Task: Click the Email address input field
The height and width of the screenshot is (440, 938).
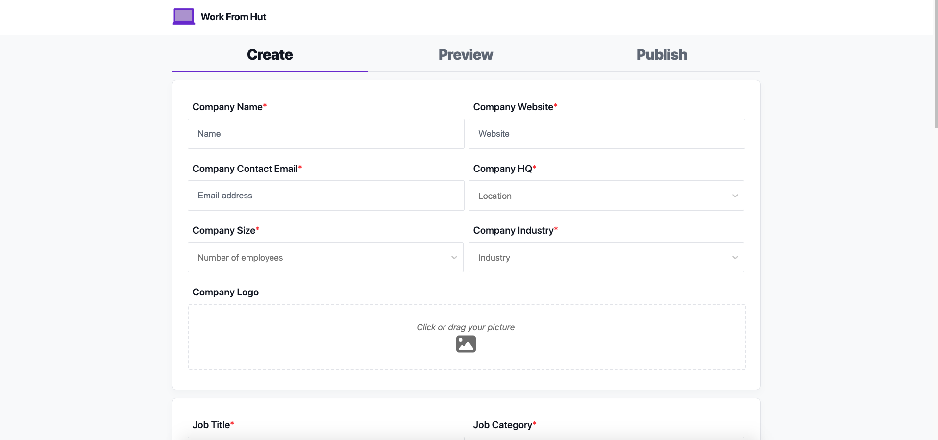Action: 326,196
